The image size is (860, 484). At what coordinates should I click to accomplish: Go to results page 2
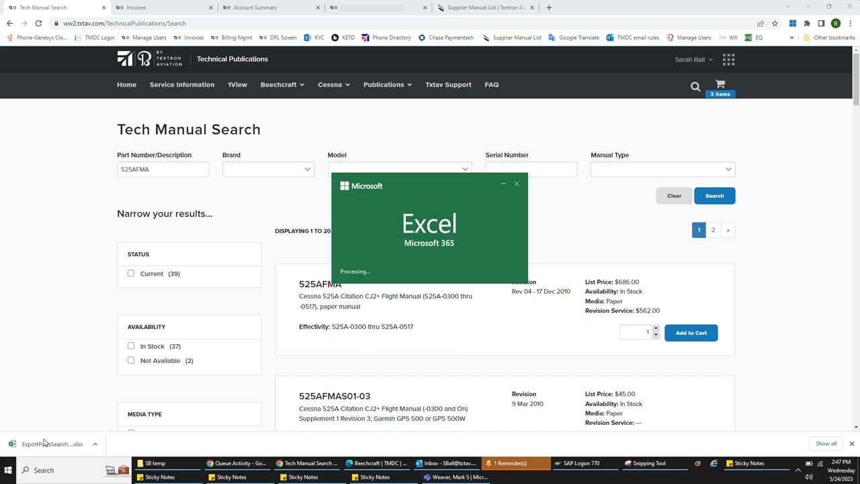(713, 230)
